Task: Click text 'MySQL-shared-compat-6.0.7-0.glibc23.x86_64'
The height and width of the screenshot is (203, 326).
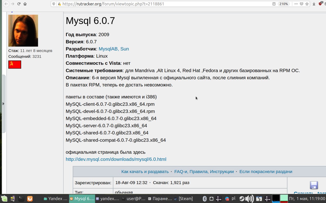Action: click(116, 140)
